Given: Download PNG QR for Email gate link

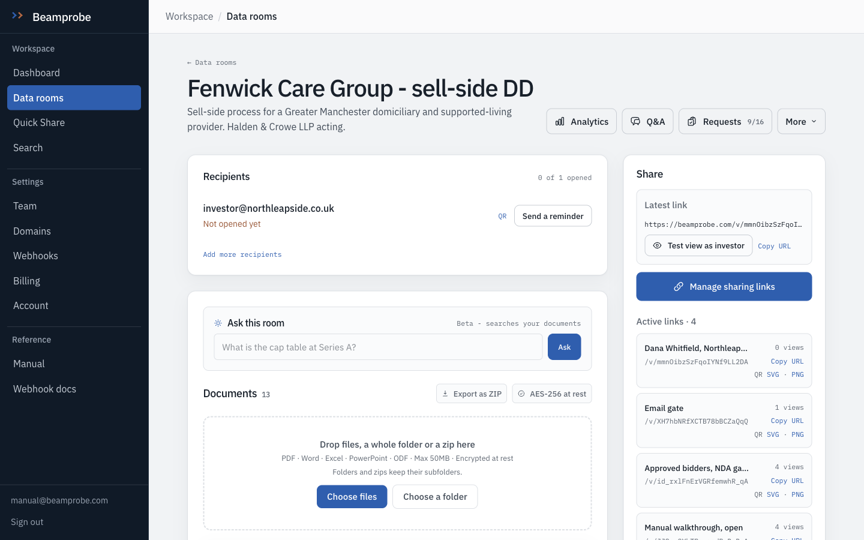Looking at the screenshot, I should click(x=797, y=434).
